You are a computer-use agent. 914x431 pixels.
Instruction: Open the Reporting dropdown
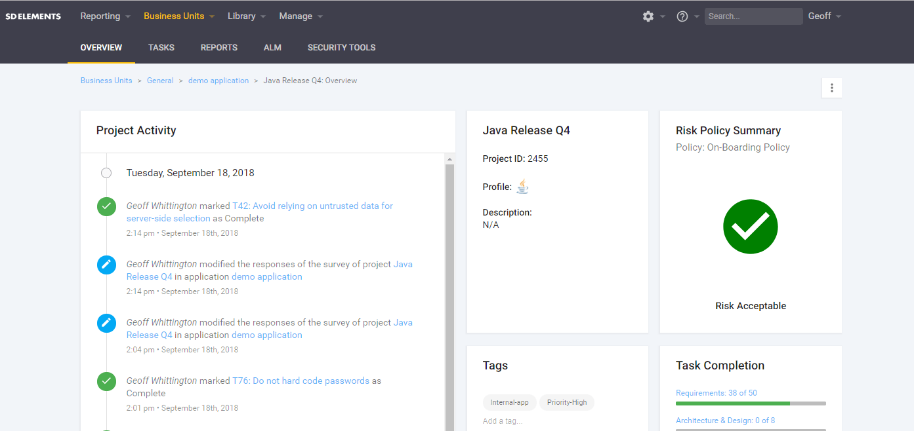(100, 16)
